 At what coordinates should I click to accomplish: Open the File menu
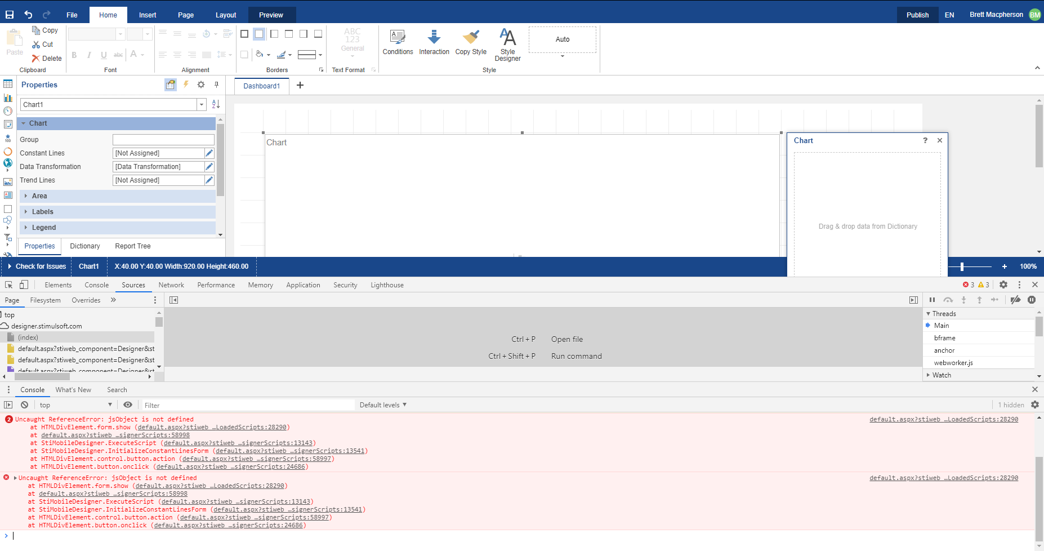[x=72, y=15]
